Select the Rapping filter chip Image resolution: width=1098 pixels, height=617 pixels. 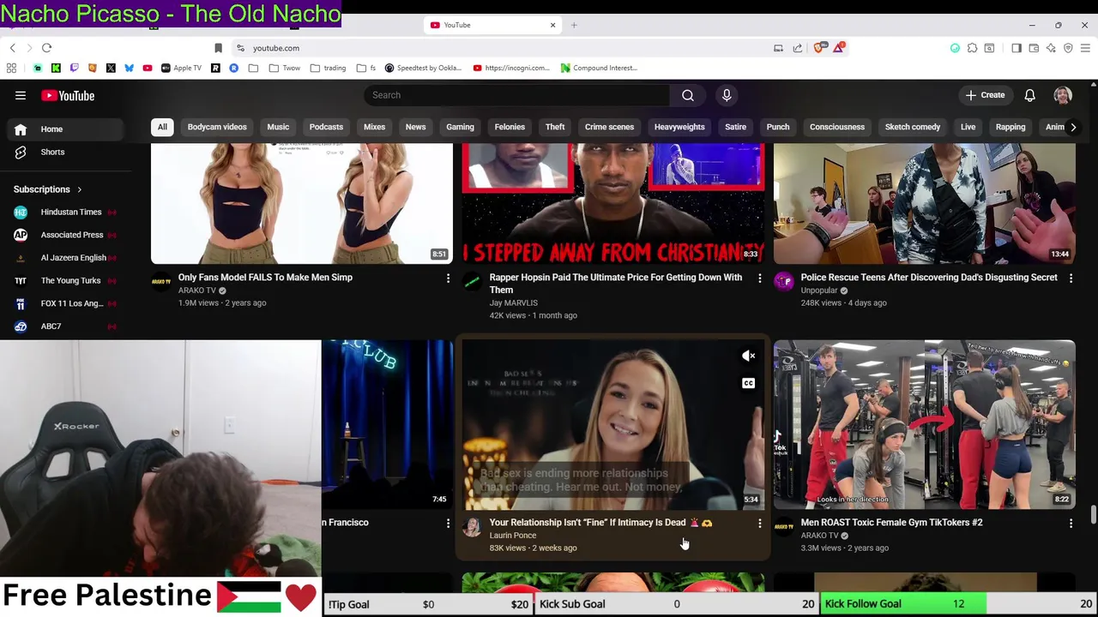(1011, 127)
